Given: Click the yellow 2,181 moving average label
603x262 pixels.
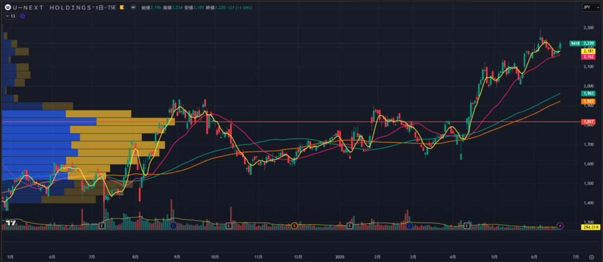Looking at the screenshot, I should click(588, 51).
